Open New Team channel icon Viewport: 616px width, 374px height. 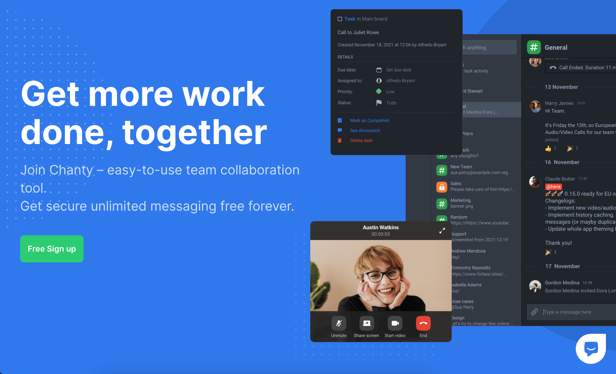(442, 170)
